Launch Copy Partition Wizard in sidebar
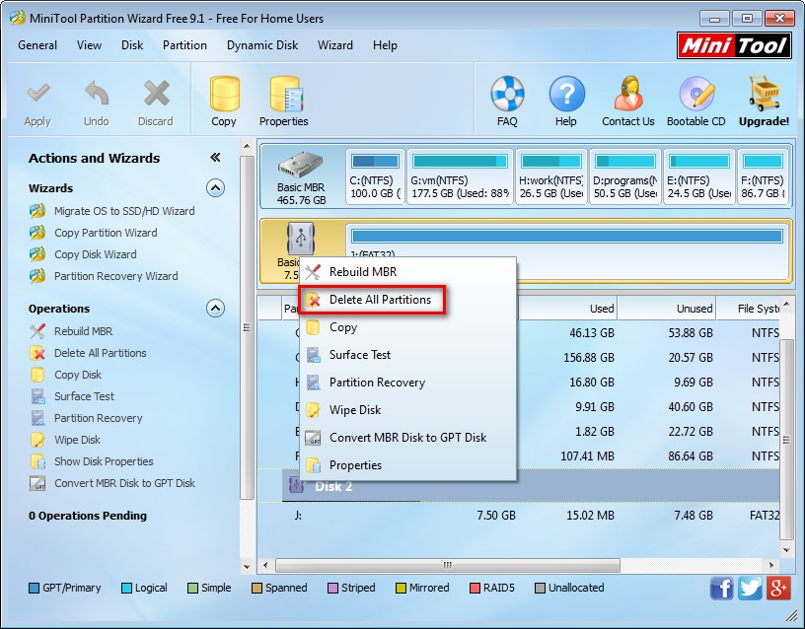805x629 pixels. 106,233
